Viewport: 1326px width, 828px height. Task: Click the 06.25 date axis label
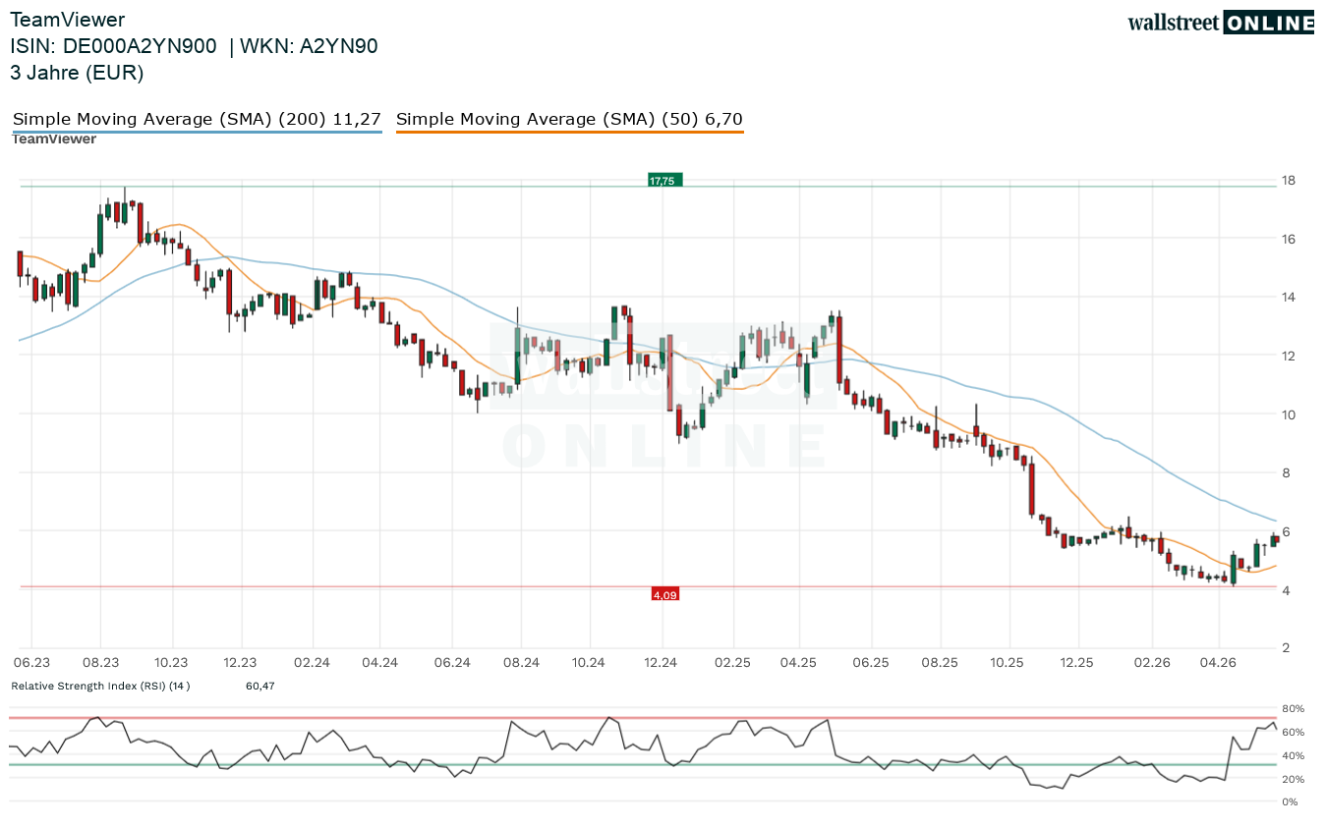tap(870, 663)
